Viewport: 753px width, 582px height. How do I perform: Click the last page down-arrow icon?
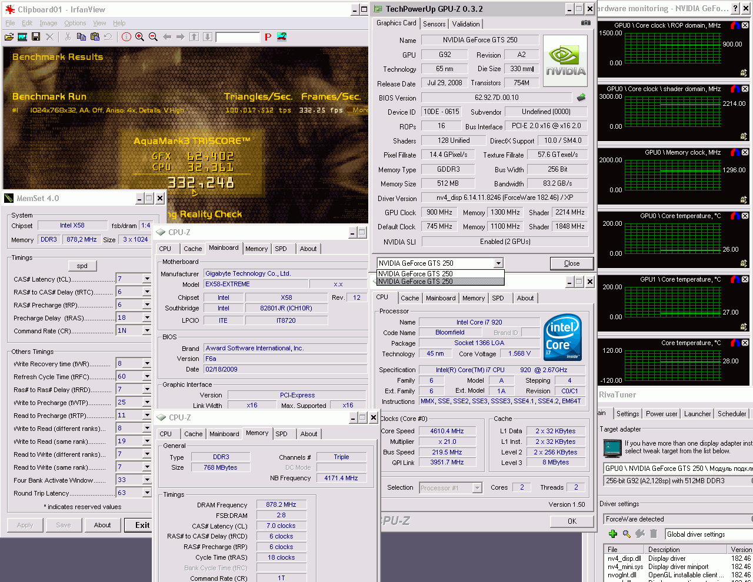208,37
